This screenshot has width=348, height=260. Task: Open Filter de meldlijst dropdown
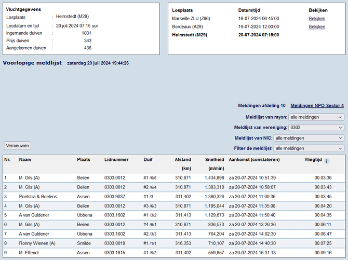tap(309, 148)
